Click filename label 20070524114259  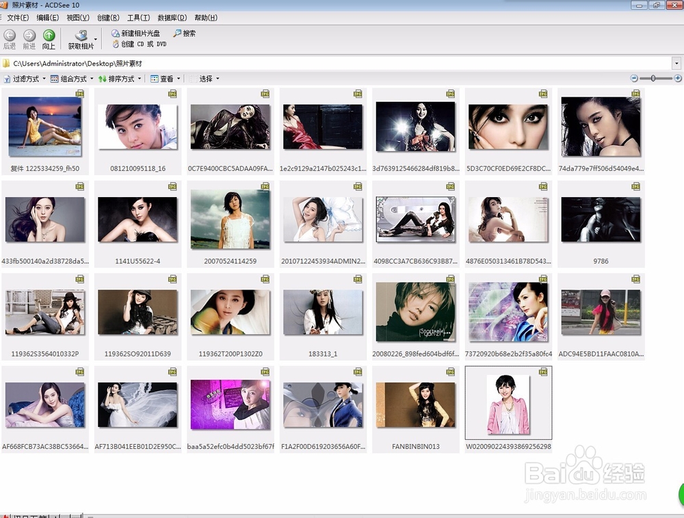231,261
